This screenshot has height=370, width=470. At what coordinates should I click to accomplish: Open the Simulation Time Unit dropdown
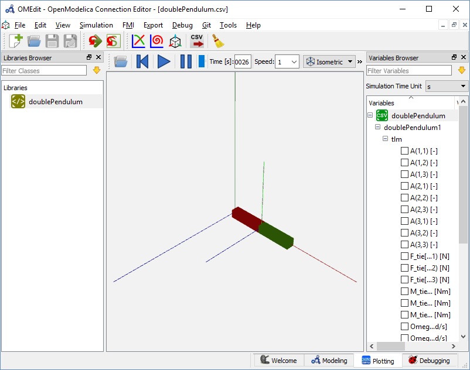(447, 85)
